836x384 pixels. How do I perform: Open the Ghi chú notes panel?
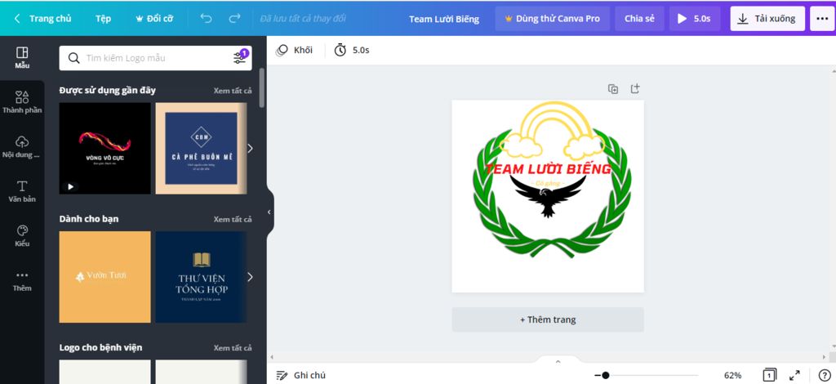tap(300, 376)
